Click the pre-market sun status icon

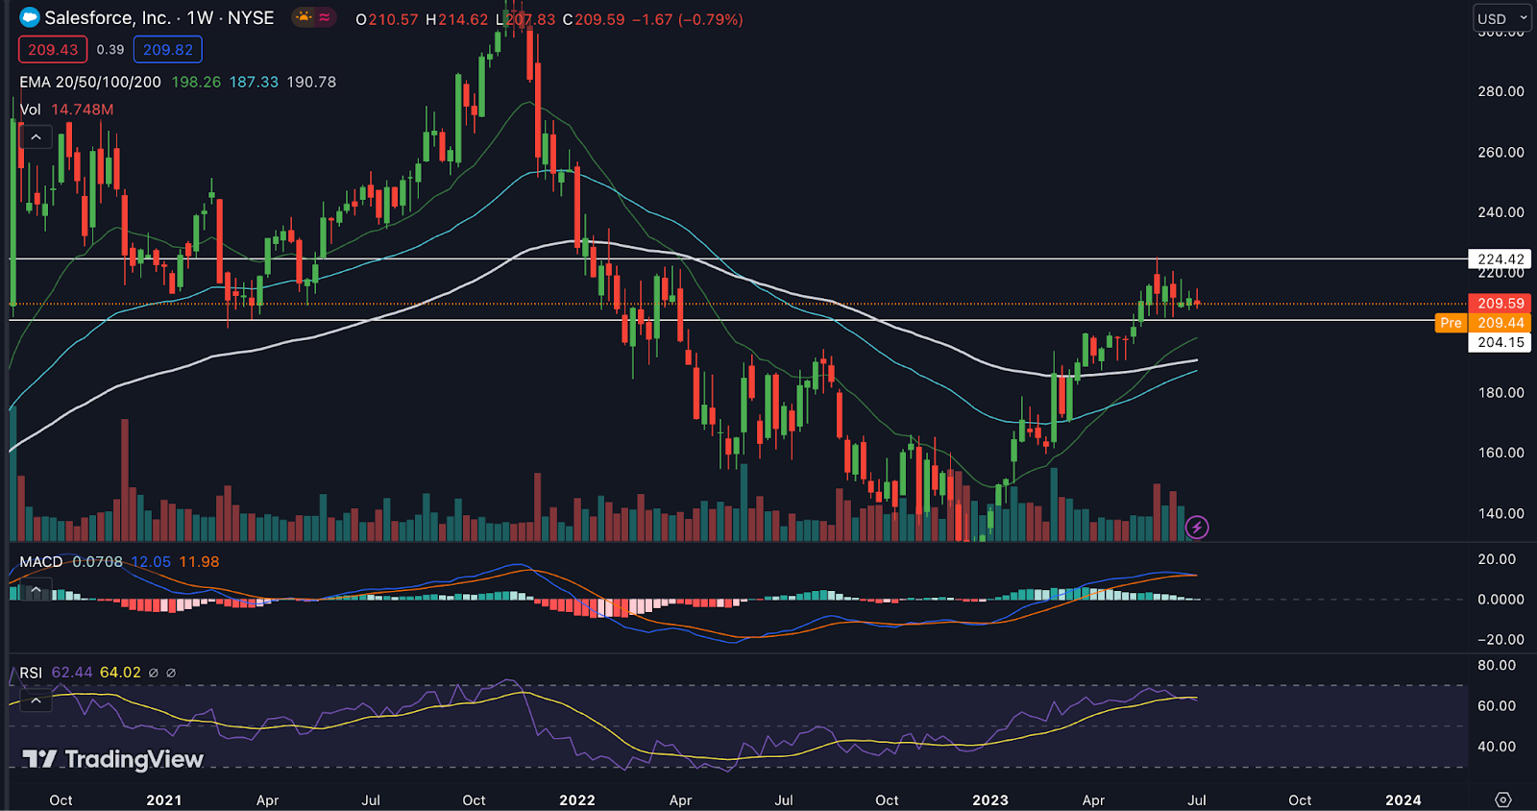[304, 17]
